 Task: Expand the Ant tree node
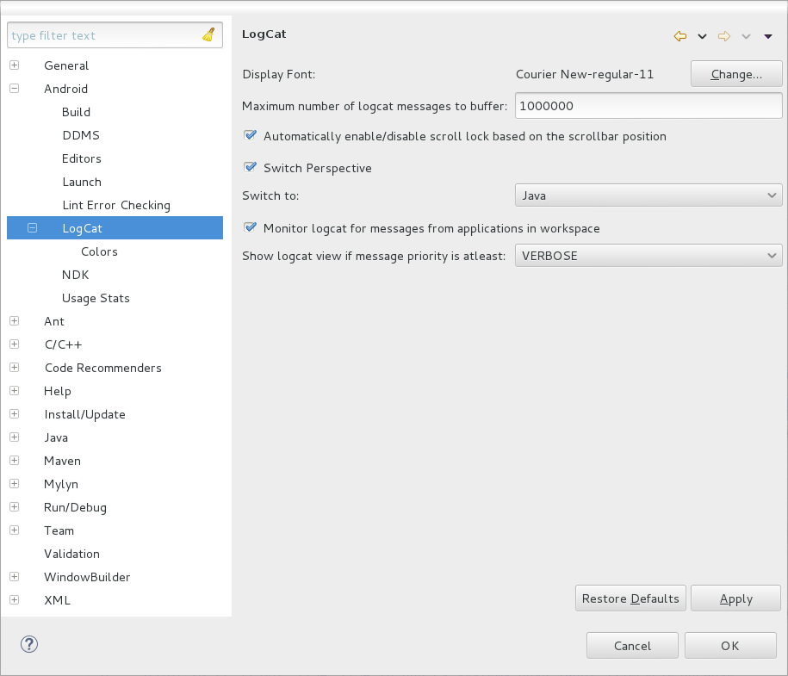15,321
